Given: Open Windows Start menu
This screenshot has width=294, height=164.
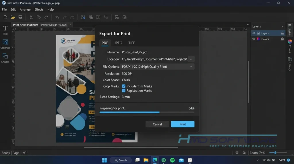Looking at the screenshot, I should 105,160.
